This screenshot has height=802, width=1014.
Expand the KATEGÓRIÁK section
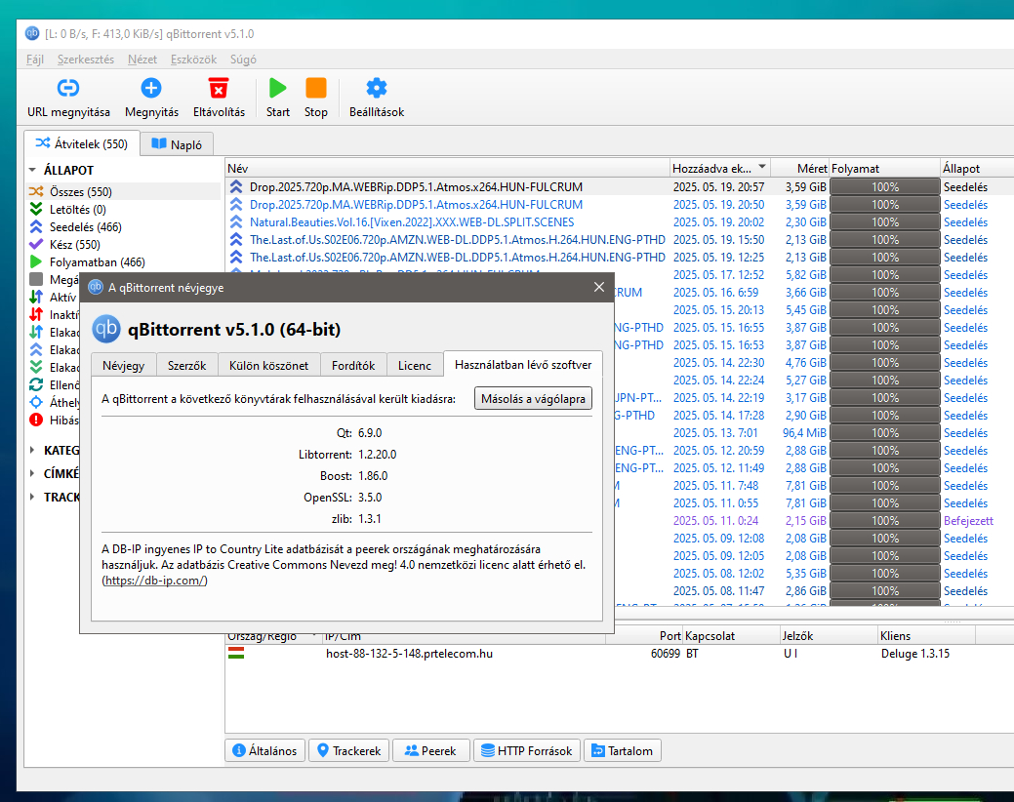pos(32,450)
